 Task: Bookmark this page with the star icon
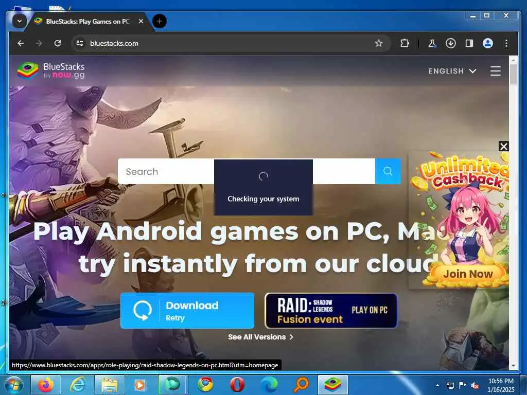pos(379,43)
